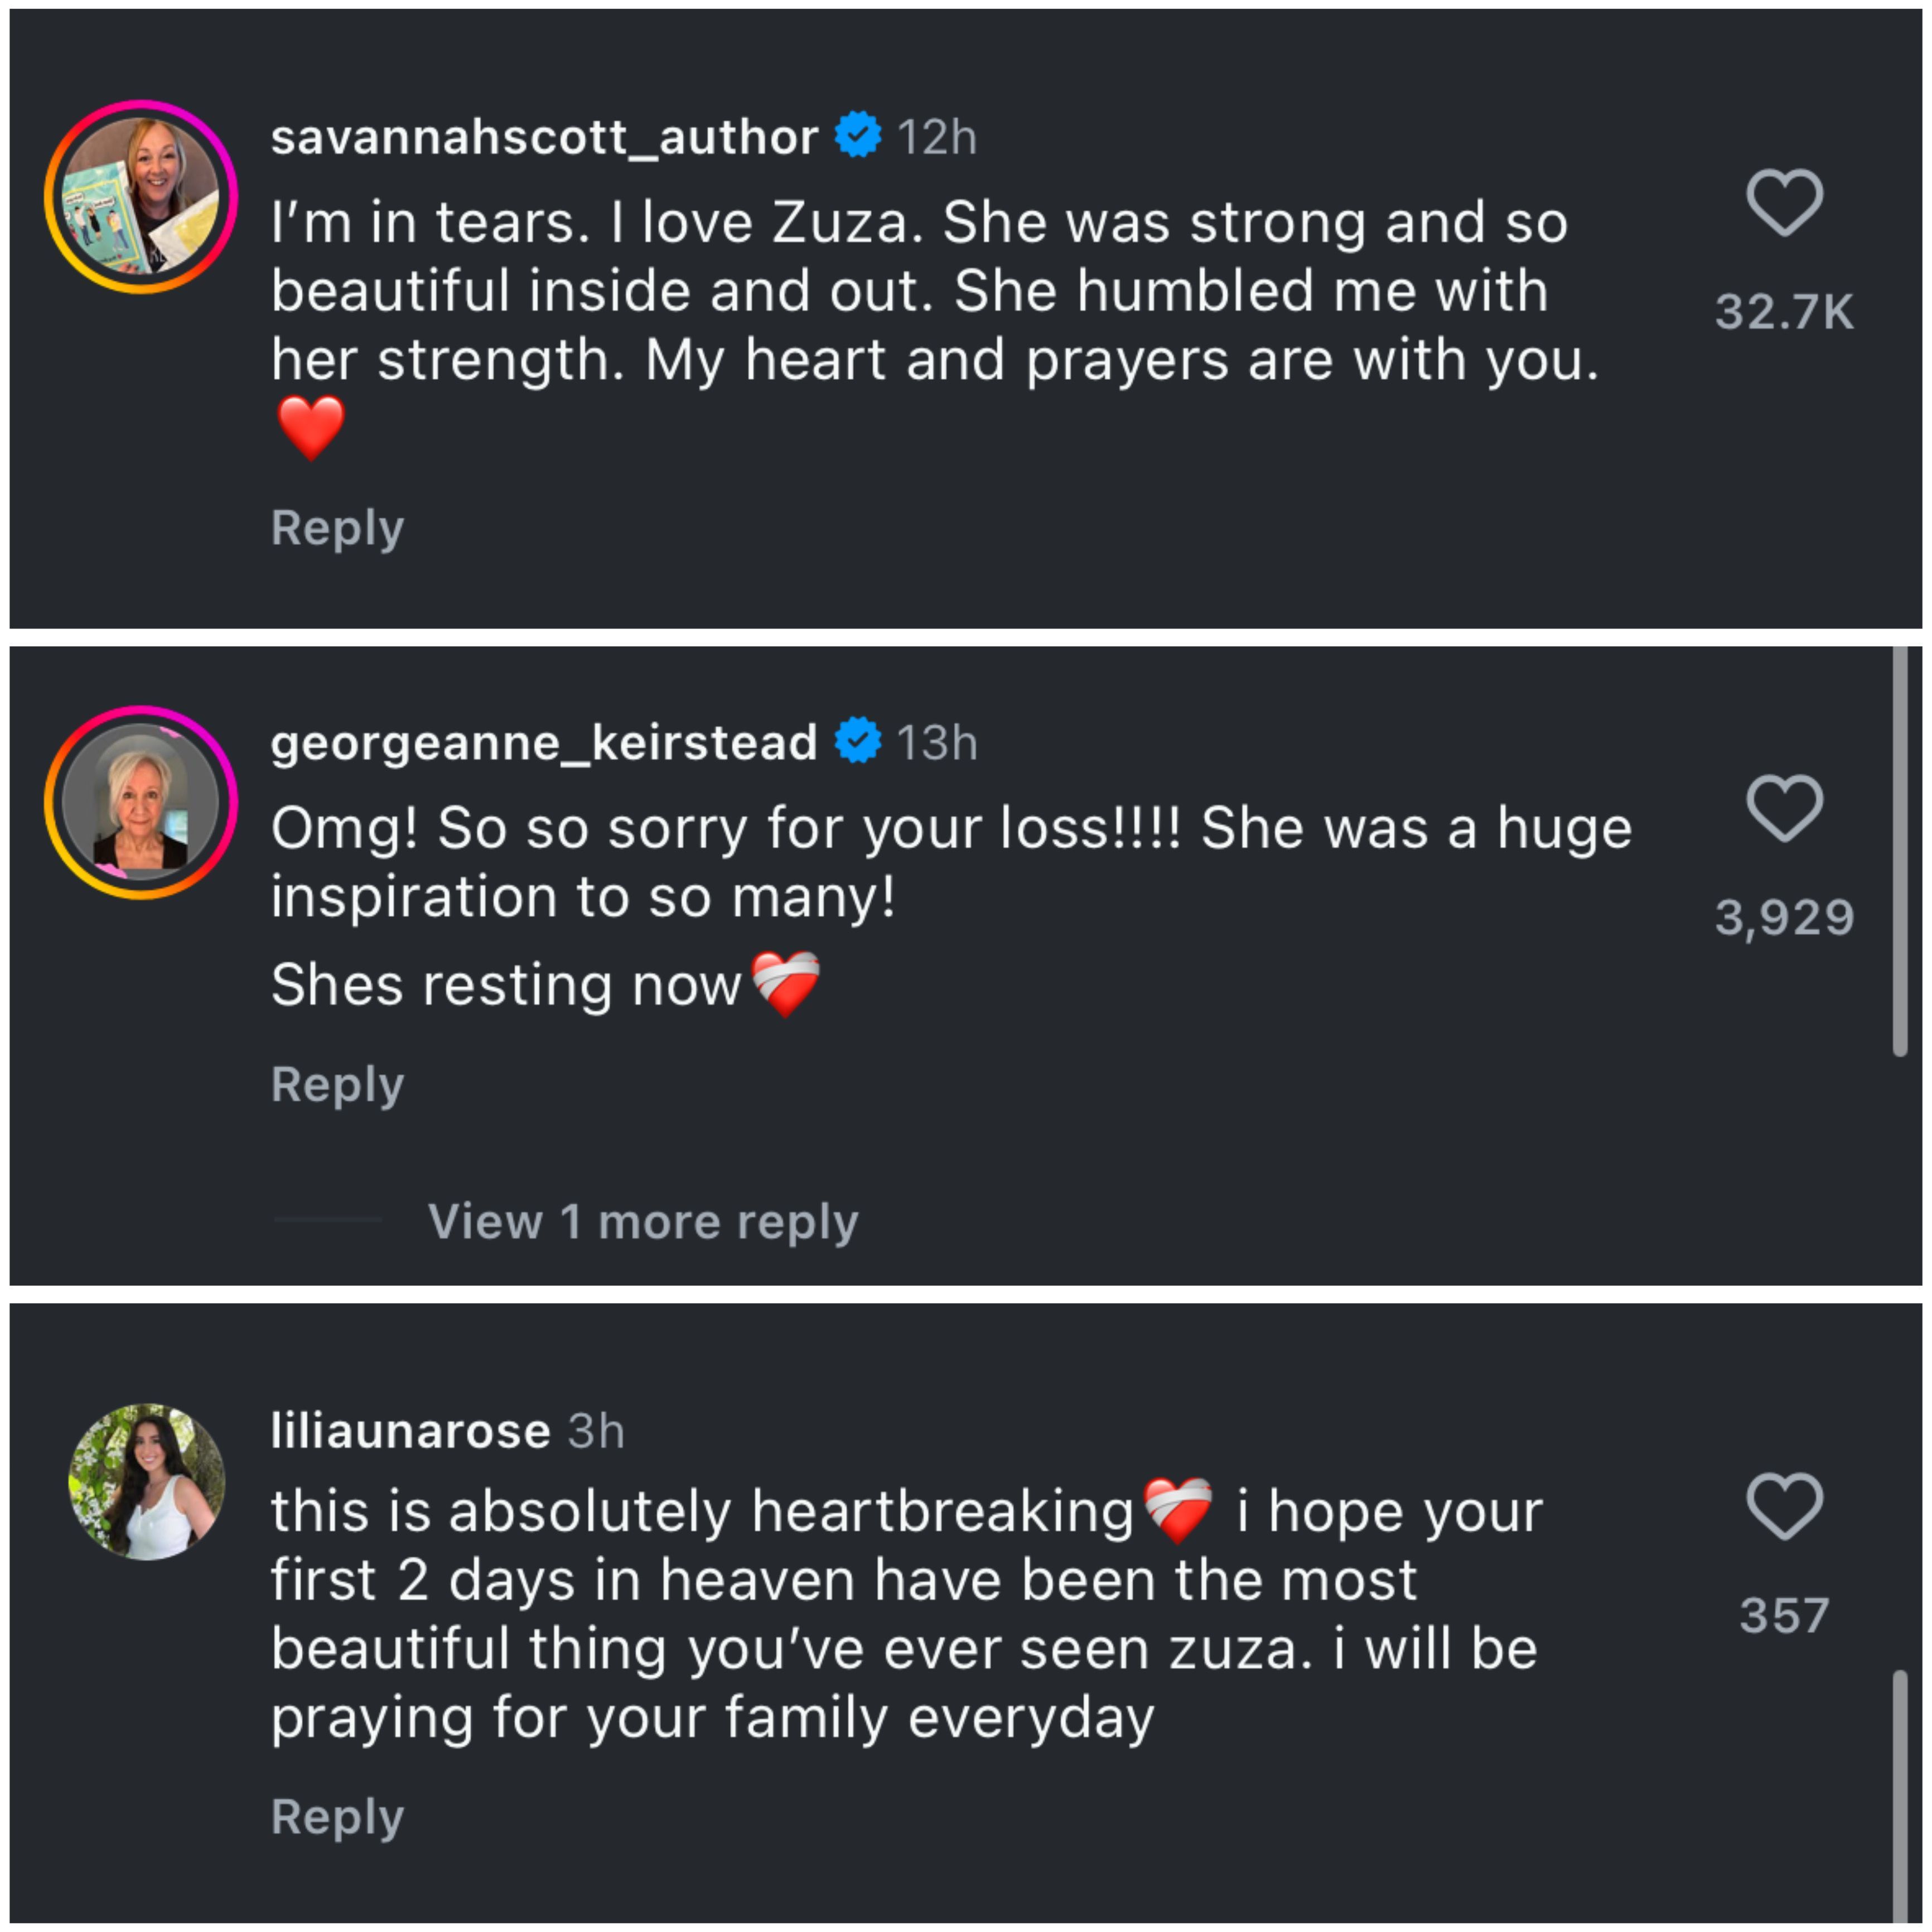View the 32.7K likes count

[x=1784, y=312]
